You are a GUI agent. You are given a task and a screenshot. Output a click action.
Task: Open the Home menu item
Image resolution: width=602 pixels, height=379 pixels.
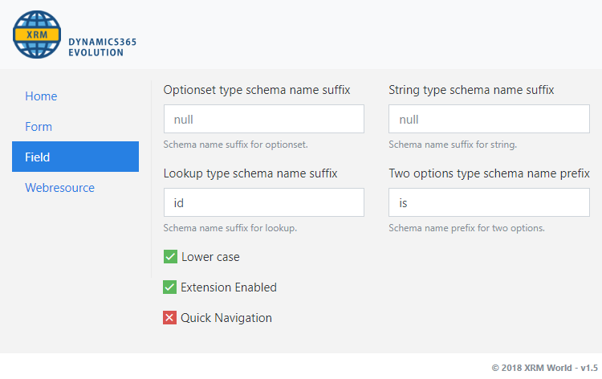pos(41,96)
